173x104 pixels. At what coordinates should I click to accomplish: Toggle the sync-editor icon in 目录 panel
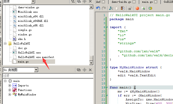click(x=79, y=2)
